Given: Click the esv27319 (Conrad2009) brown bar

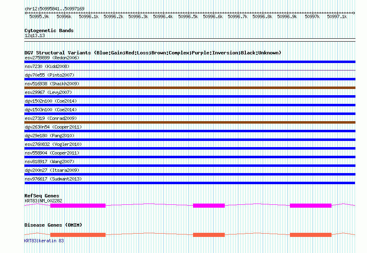Looking at the screenshot, I should [190, 122].
